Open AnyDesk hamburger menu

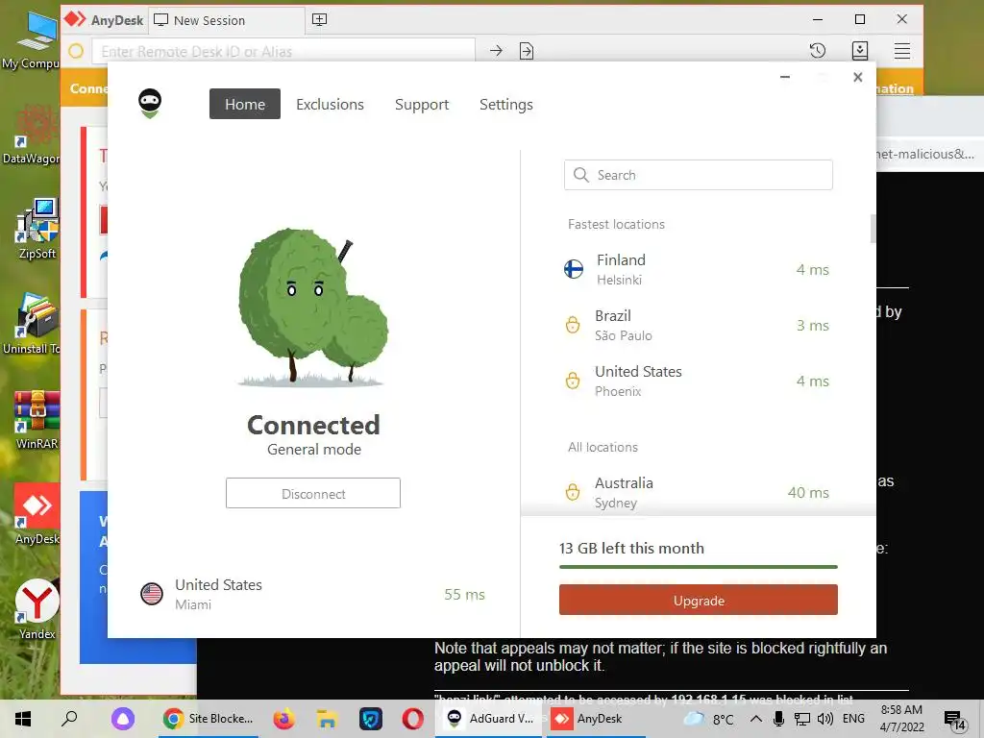pyautogui.click(x=901, y=51)
